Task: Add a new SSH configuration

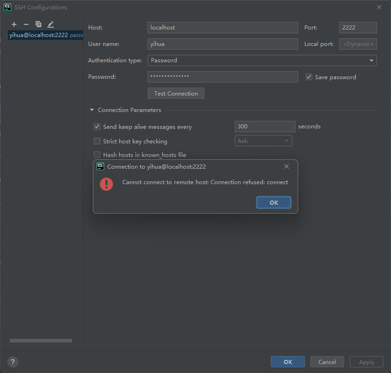Action: coord(14,24)
